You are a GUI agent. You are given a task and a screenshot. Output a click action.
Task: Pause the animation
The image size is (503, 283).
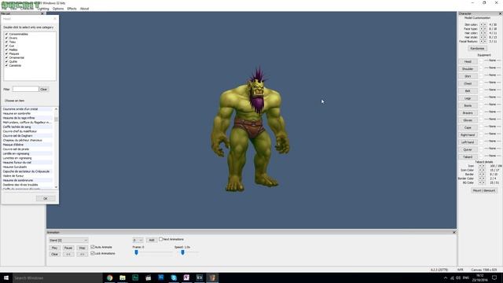click(x=68, y=248)
